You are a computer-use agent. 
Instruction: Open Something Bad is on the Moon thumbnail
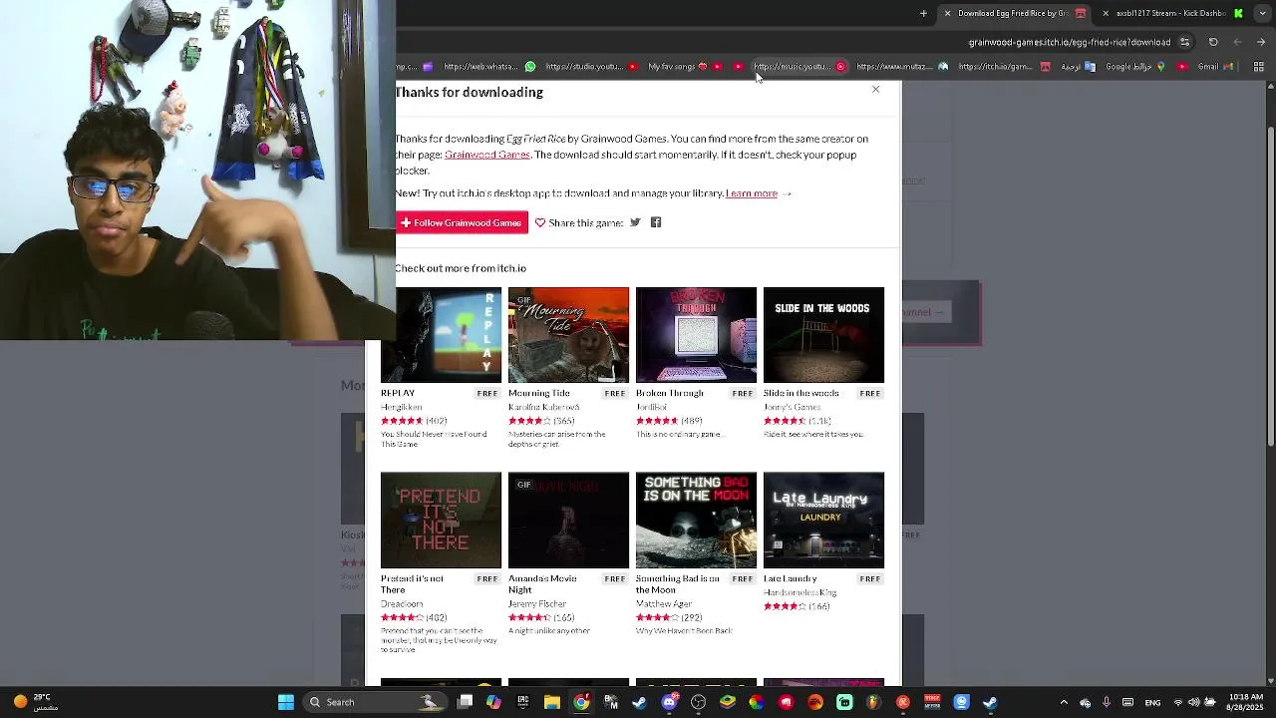[696, 521]
